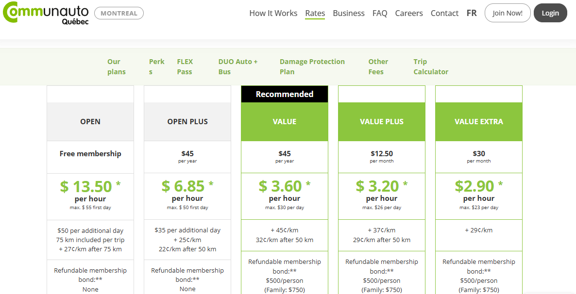
Task: Click the Login button
Action: click(550, 13)
